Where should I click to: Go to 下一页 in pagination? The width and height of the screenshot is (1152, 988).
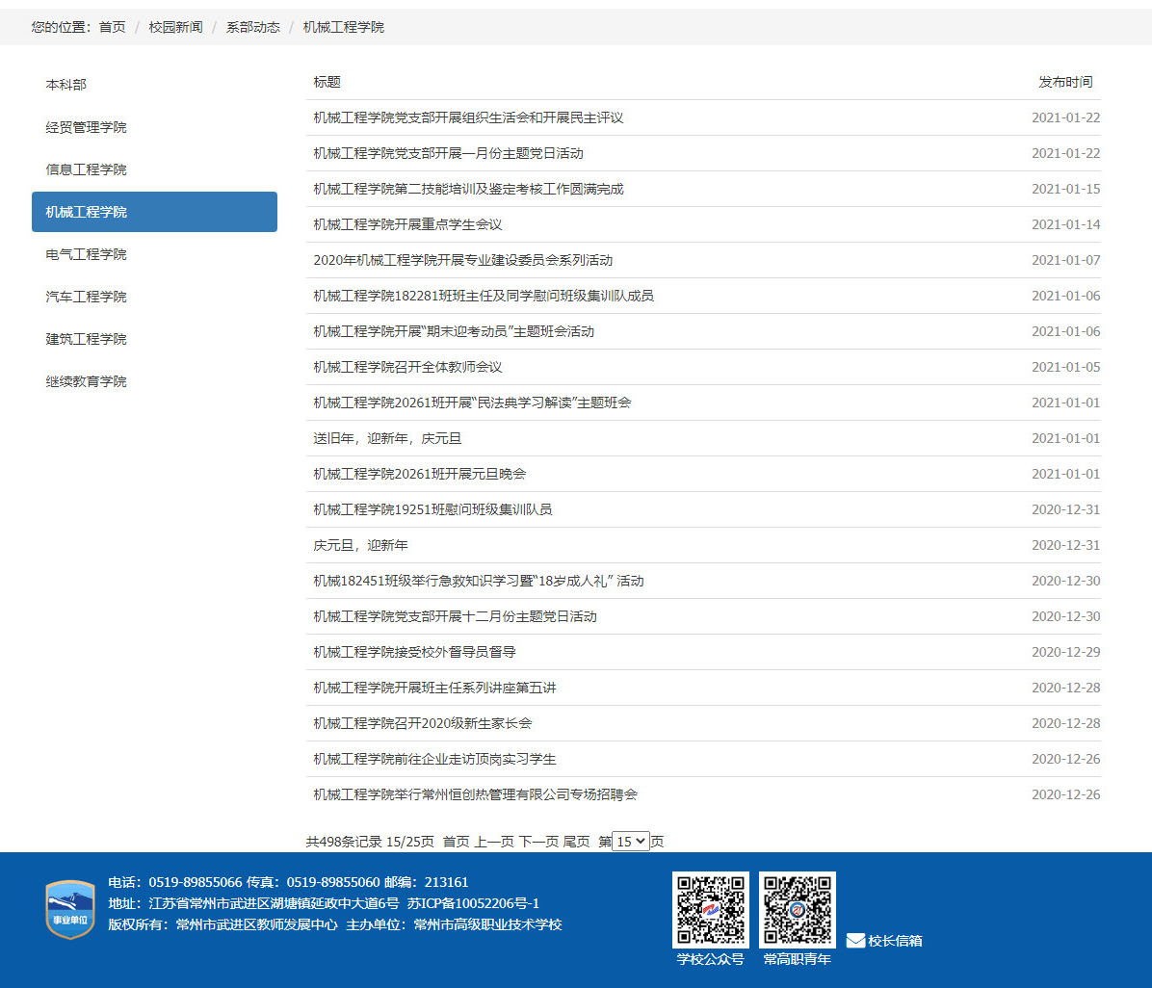pyautogui.click(x=538, y=842)
